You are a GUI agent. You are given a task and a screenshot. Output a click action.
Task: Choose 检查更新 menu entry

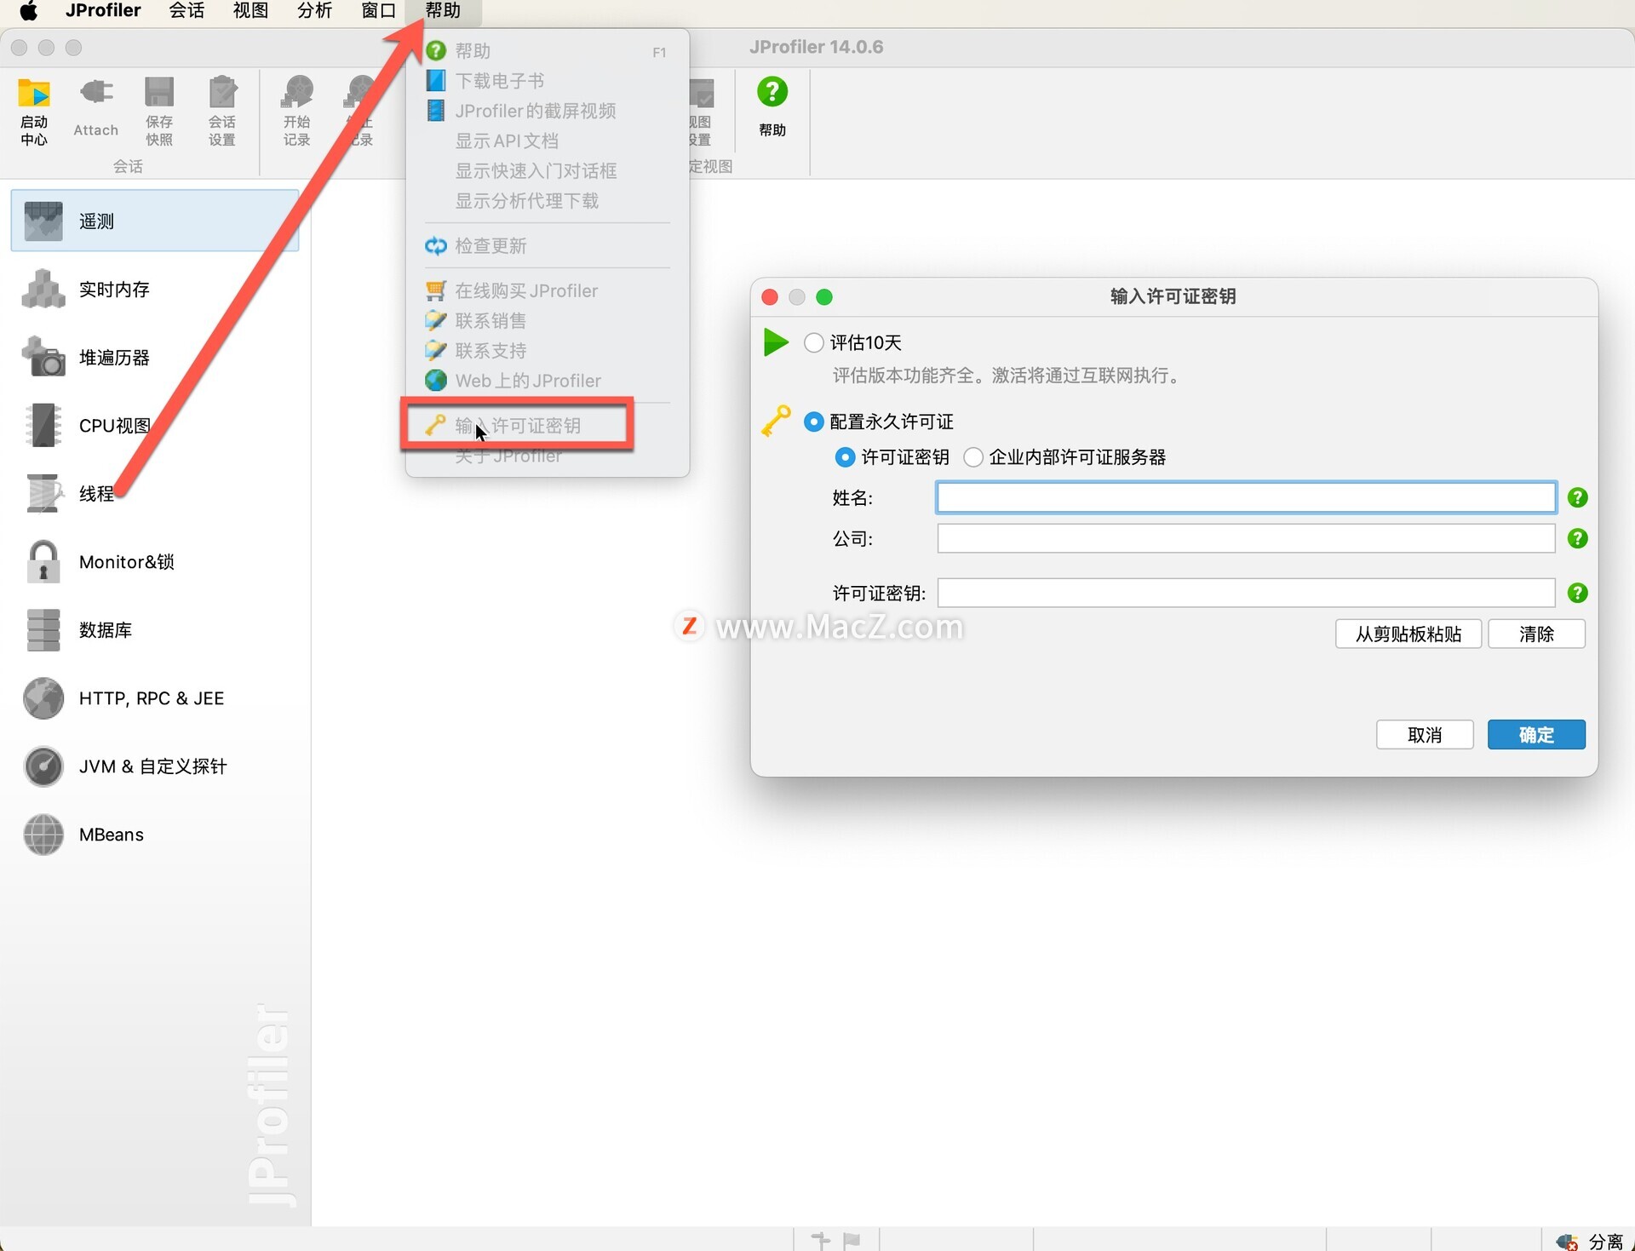(547, 246)
